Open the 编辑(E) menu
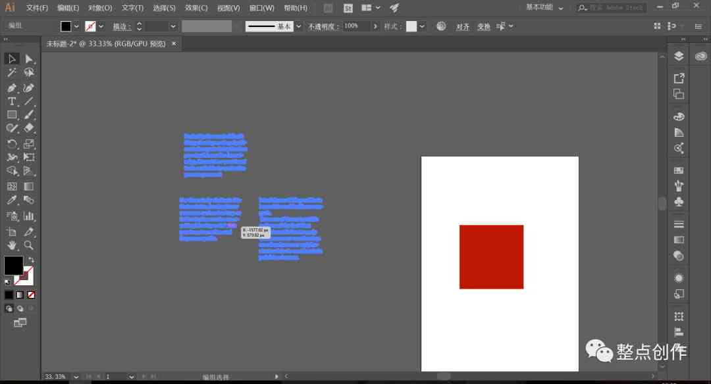 pyautogui.click(x=68, y=8)
